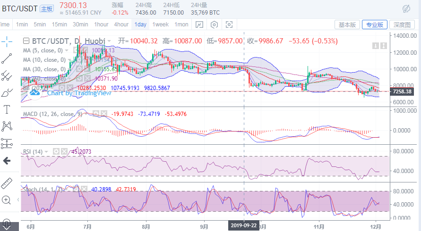421x231 pixels.
Task: Switch to the 5min timeframe
Action: click(x=40, y=25)
